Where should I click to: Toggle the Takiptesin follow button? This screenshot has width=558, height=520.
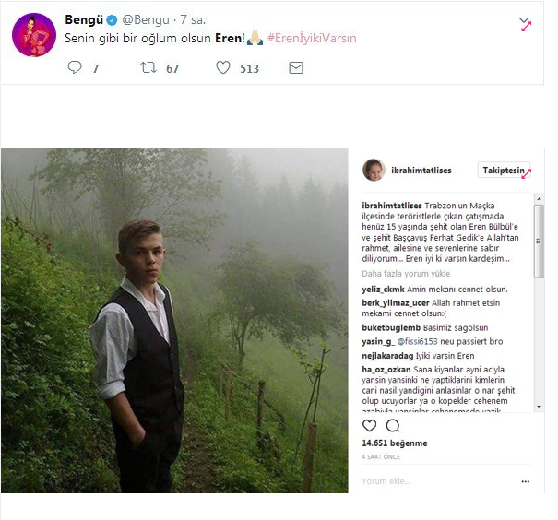[x=503, y=171]
